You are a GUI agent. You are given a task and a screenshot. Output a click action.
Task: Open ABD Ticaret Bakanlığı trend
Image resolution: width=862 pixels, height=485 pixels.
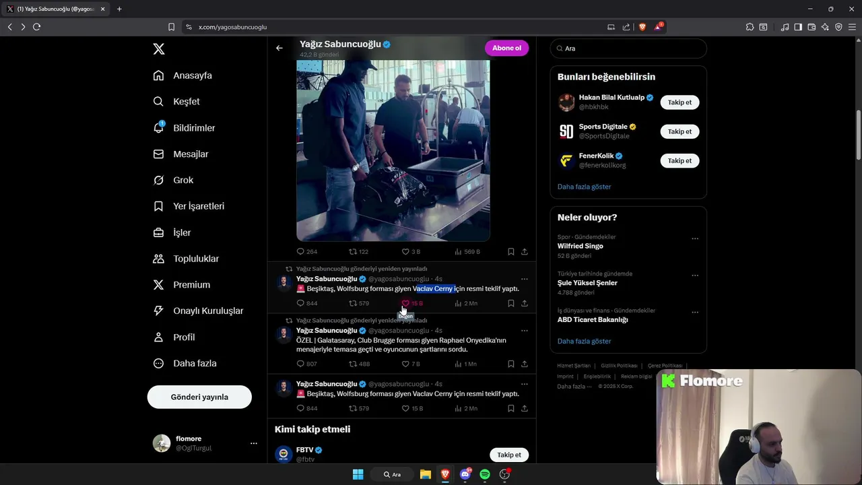pyautogui.click(x=593, y=320)
